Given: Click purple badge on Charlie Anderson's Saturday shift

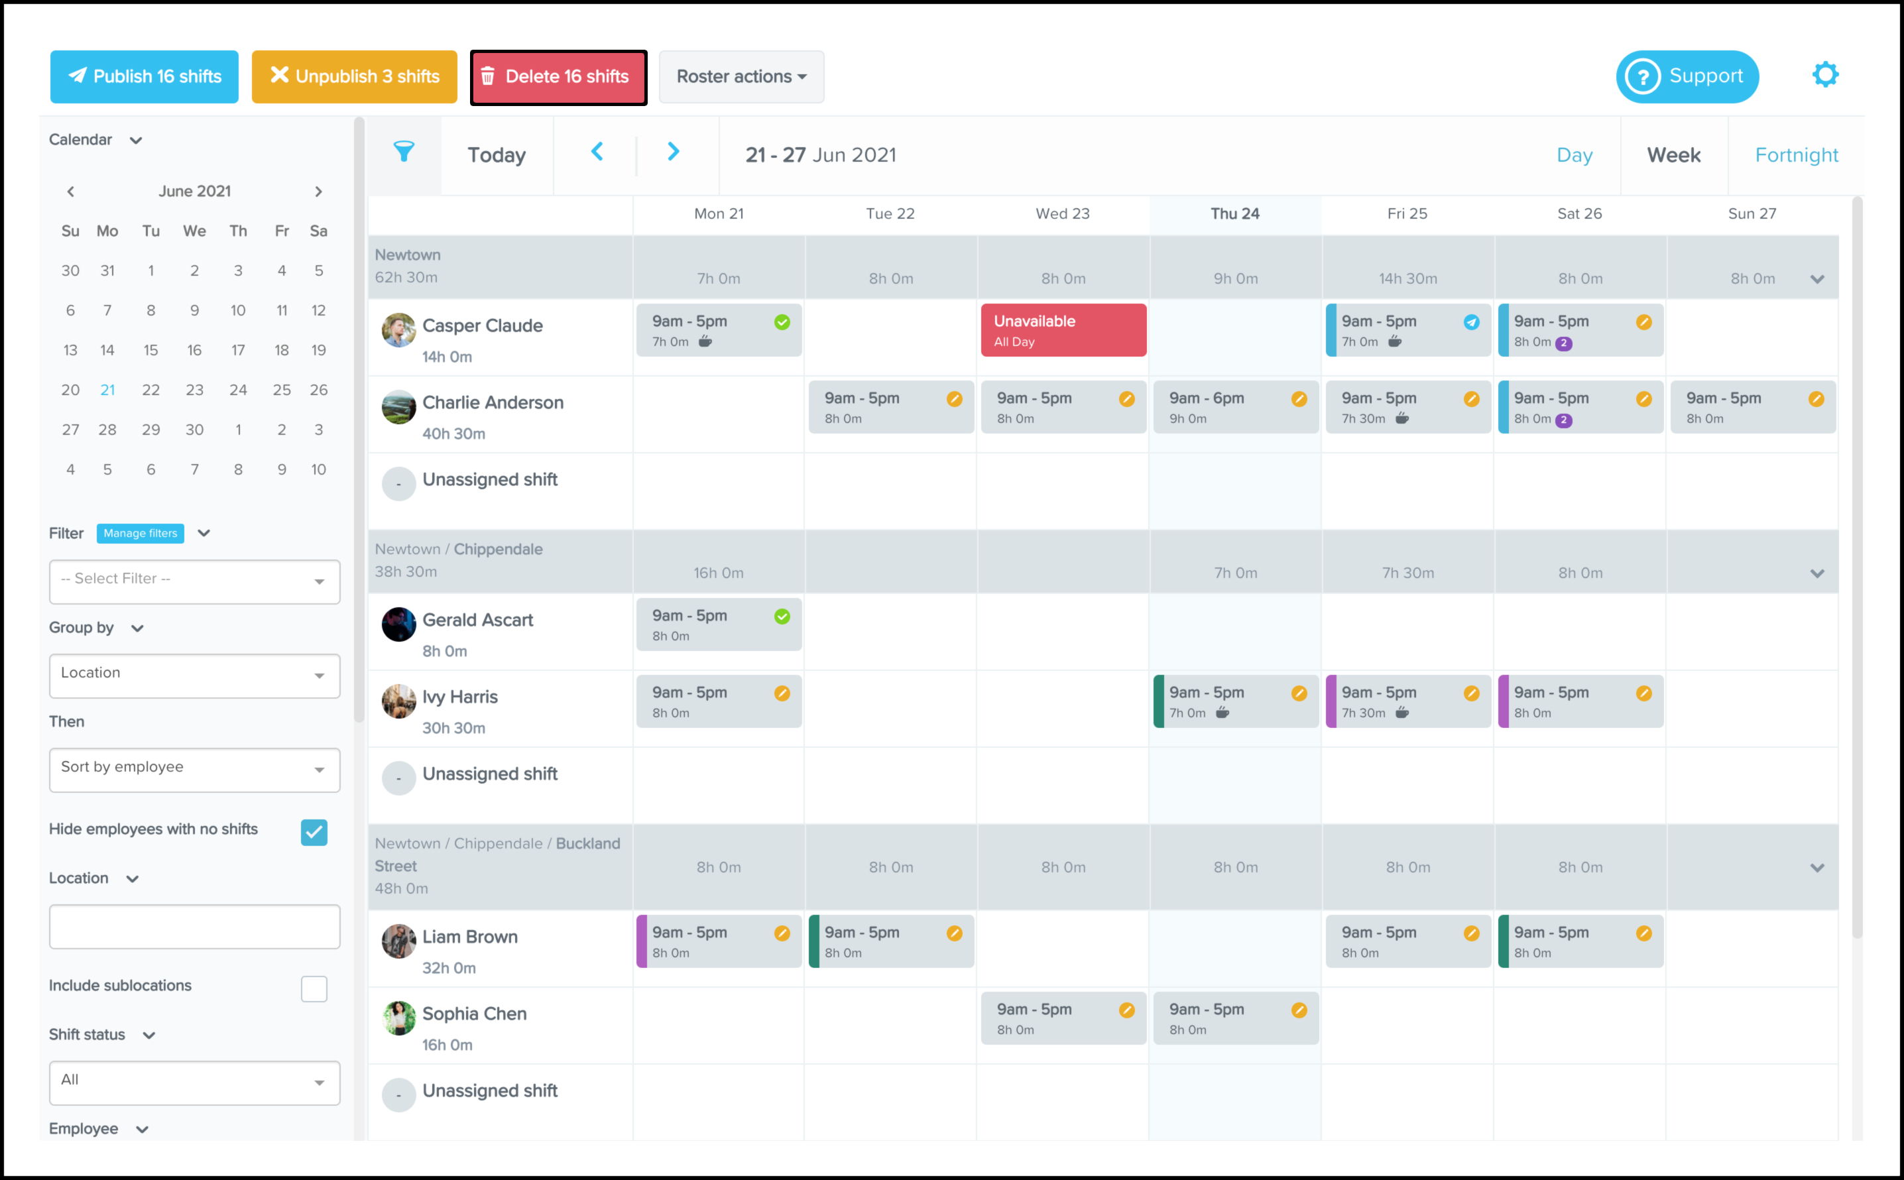Looking at the screenshot, I should (1563, 421).
